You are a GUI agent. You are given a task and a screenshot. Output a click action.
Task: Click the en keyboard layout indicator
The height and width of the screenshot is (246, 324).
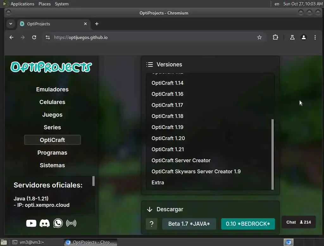pos(277,4)
